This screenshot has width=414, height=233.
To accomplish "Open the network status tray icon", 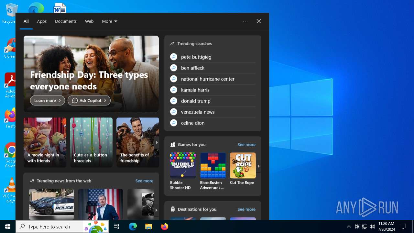I will (x=365, y=227).
